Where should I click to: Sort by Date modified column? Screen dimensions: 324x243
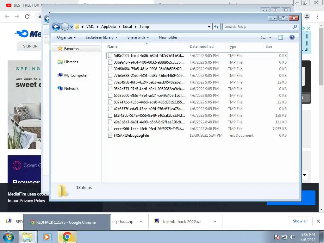pyautogui.click(x=207, y=47)
